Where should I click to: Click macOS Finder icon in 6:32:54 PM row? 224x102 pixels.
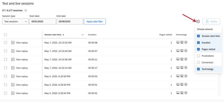(x=182, y=93)
